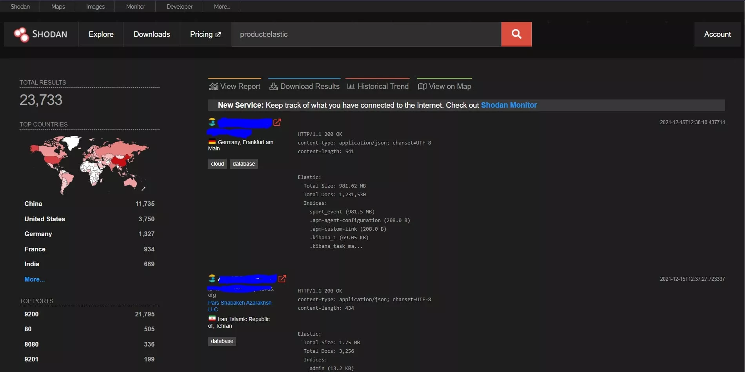Screen dimensions: 745x372
Task: Click the View on Map icon
Action: [x=422, y=86]
